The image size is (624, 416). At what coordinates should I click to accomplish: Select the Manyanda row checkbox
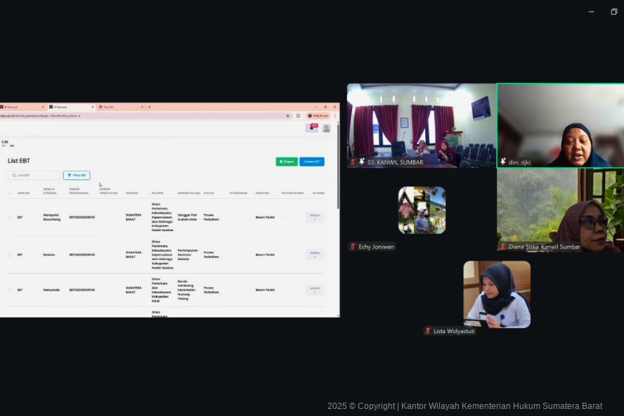(x=11, y=290)
